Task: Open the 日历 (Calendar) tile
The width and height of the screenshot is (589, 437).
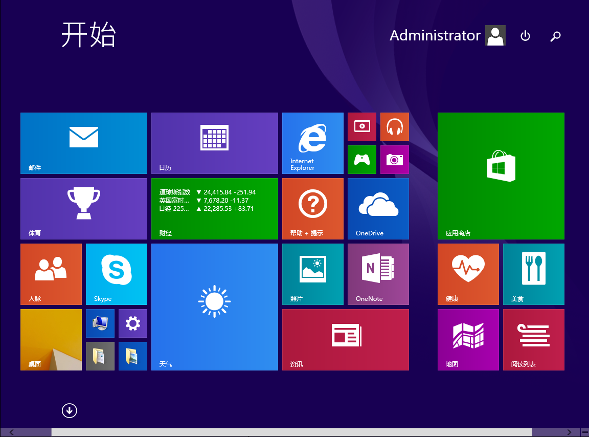Action: 215,143
